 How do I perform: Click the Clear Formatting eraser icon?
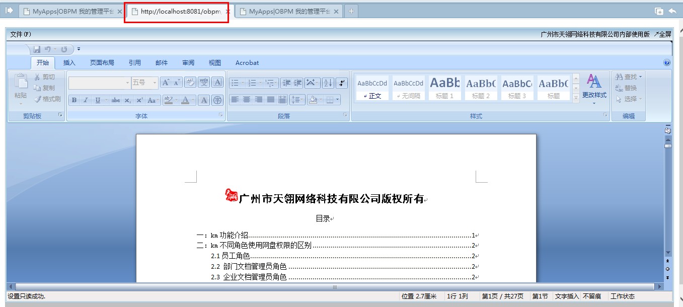[x=190, y=83]
